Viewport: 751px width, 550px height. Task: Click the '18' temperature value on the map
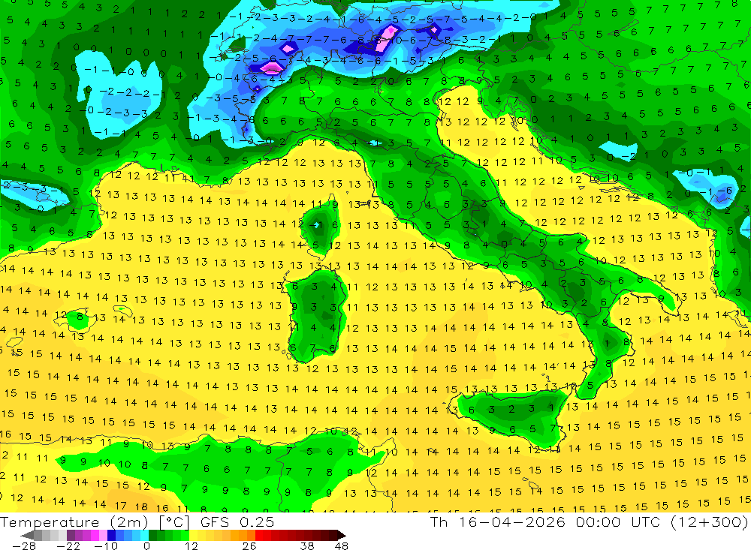coord(141,506)
